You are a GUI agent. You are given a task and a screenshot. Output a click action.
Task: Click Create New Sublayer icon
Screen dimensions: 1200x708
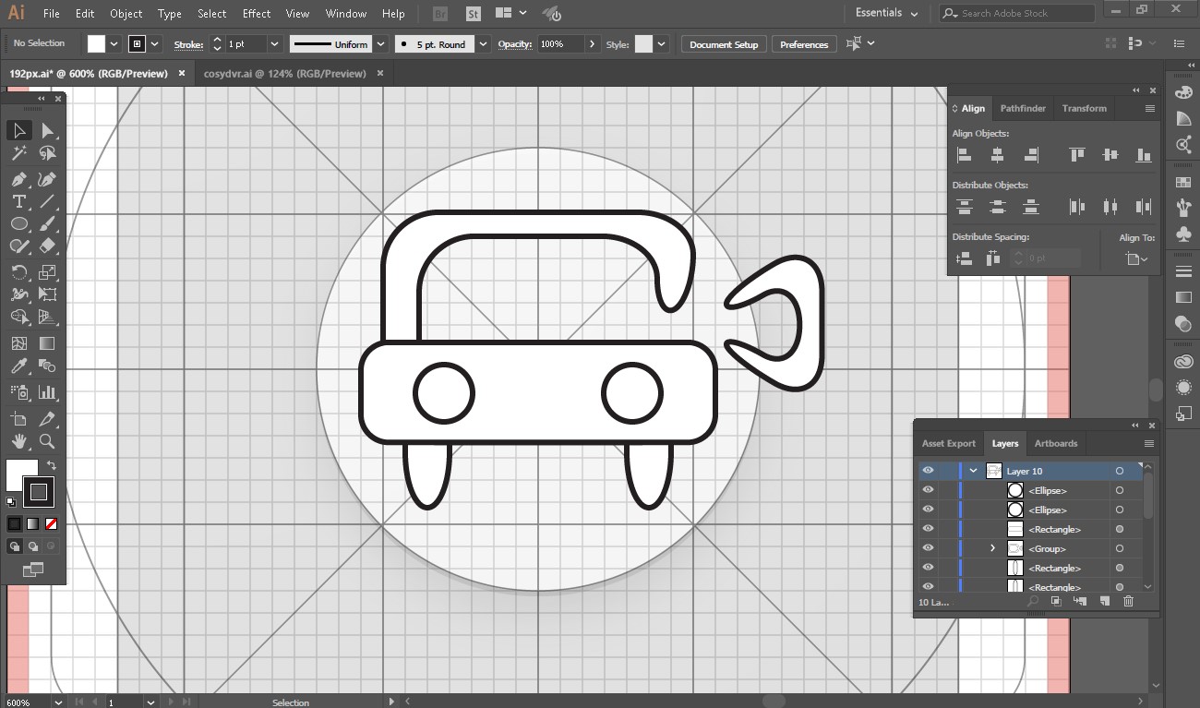coord(1080,602)
